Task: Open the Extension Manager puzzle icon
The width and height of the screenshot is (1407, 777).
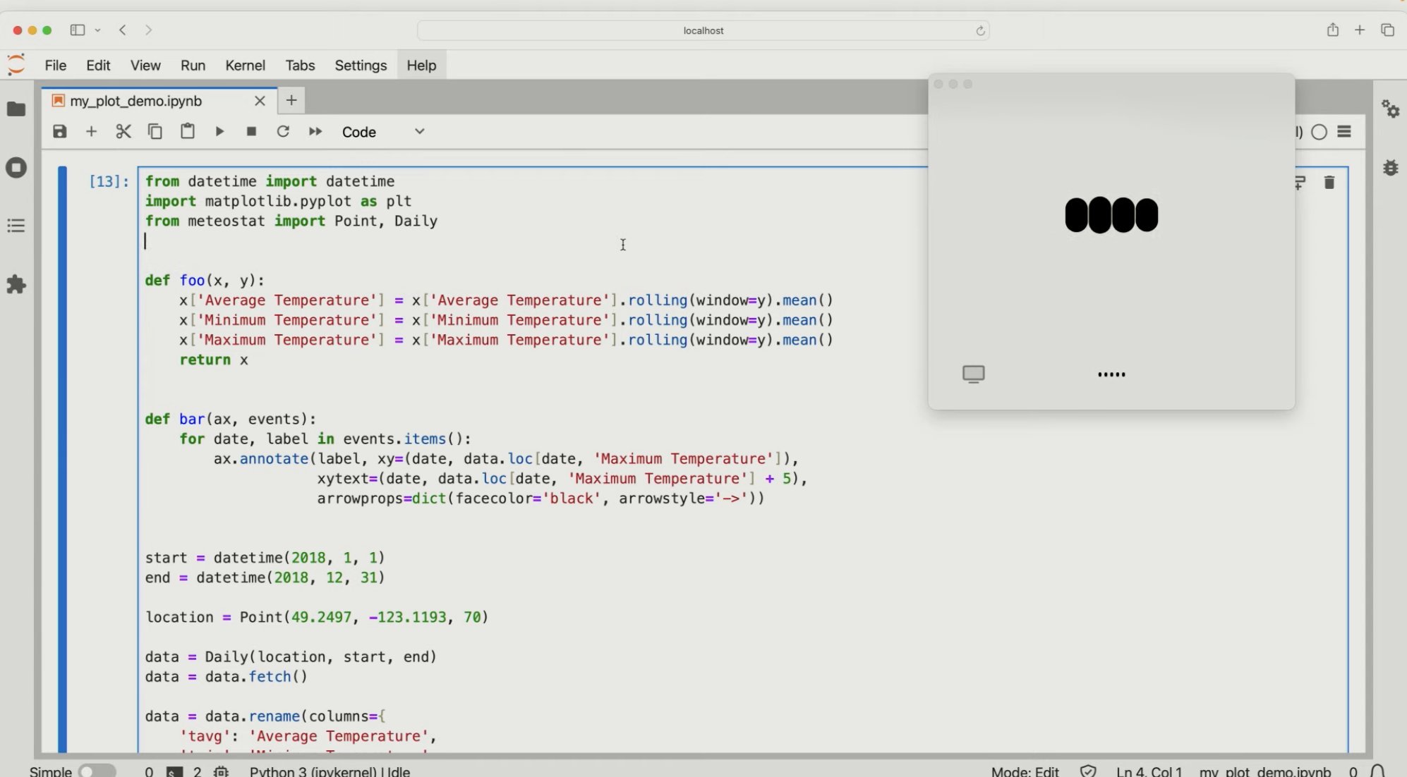Action: pos(16,285)
